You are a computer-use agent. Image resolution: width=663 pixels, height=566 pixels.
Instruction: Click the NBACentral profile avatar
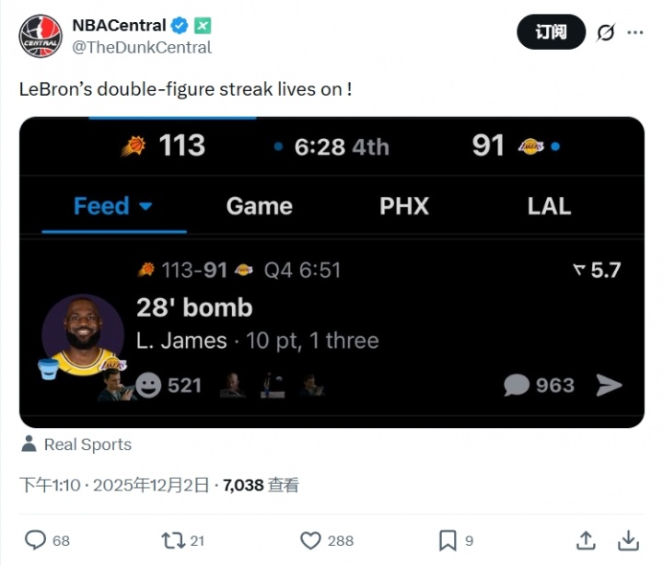(40, 36)
